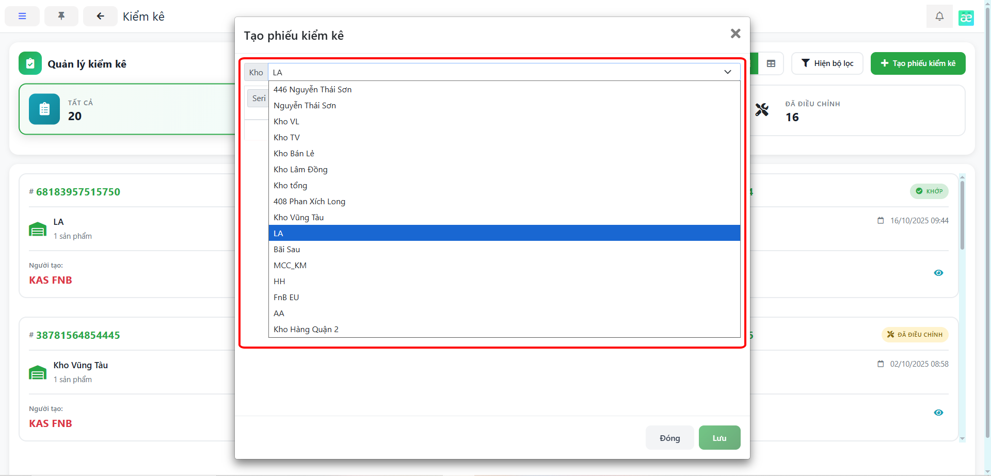This screenshot has width=991, height=476.
Task: Open the notifications bell
Action: (x=939, y=17)
